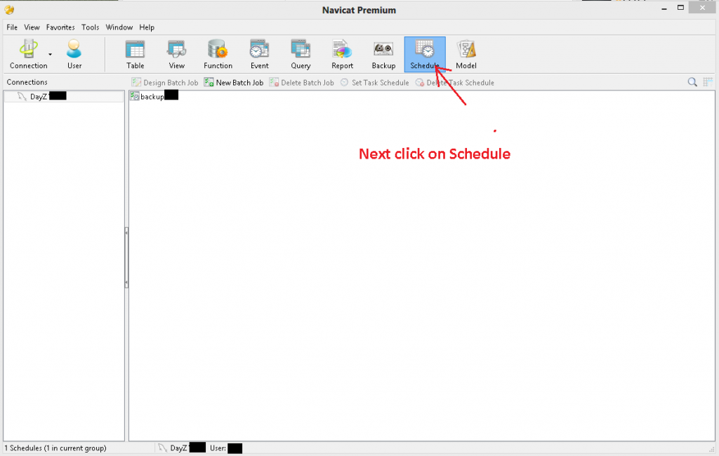
Task: Open the Favorites menu
Action: pyautogui.click(x=60, y=27)
